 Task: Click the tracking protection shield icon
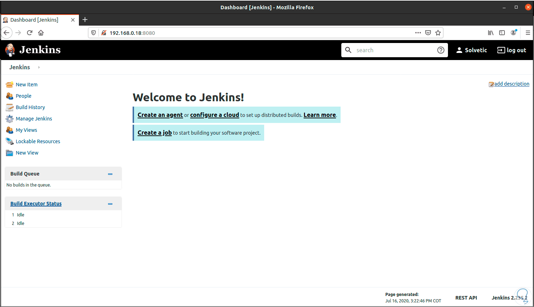pyautogui.click(x=94, y=33)
